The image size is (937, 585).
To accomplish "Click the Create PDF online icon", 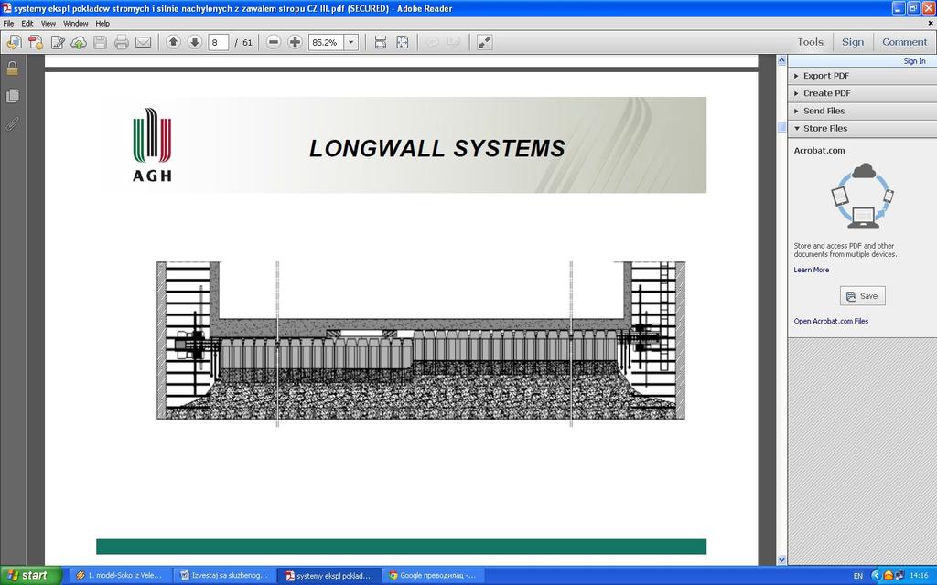I will click(x=36, y=42).
